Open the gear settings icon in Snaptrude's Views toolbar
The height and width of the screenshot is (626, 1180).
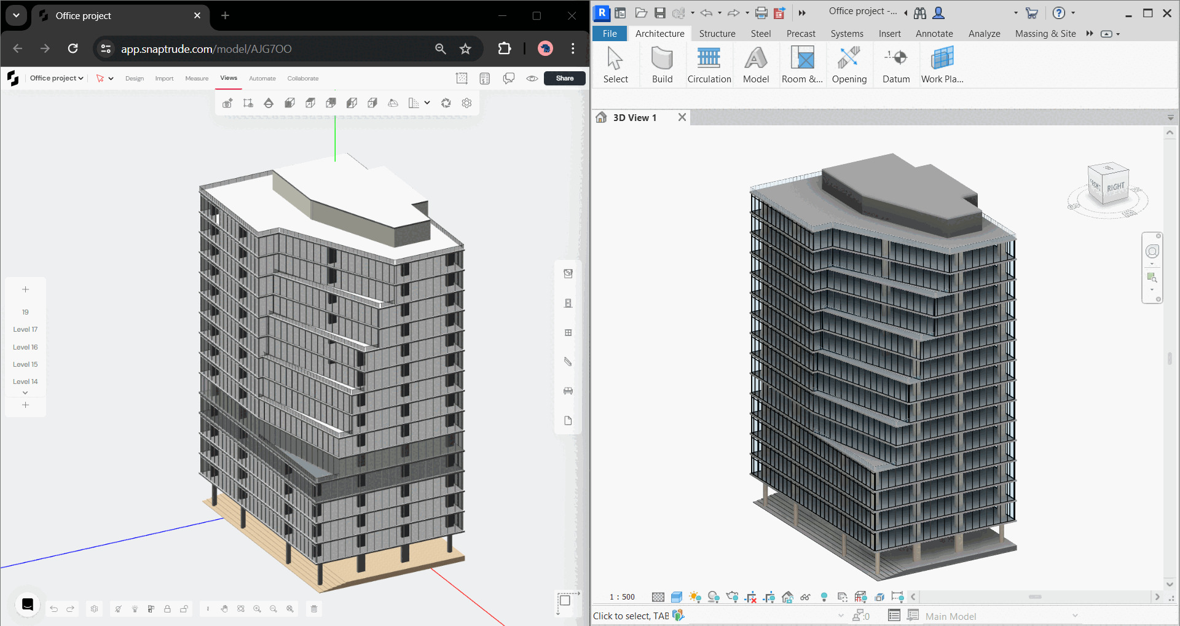[466, 103]
